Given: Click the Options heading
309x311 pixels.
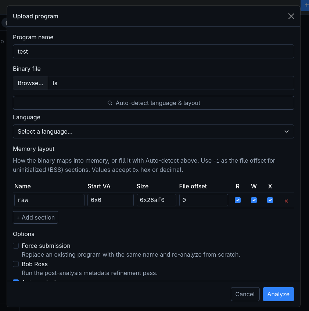Looking at the screenshot, I should [24, 234].
